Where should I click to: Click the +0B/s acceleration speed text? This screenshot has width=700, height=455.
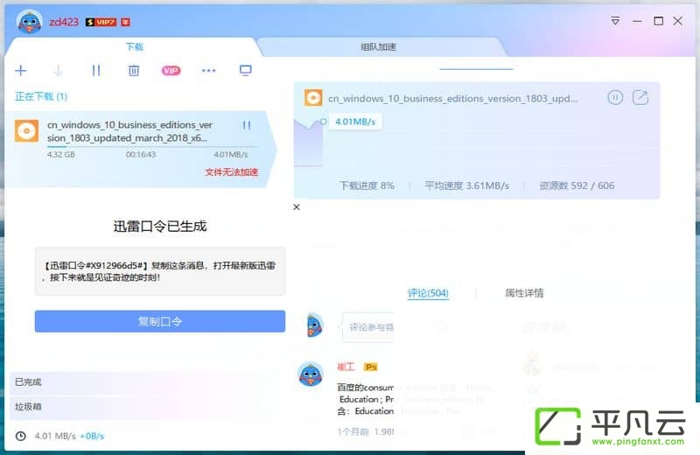tap(92, 437)
